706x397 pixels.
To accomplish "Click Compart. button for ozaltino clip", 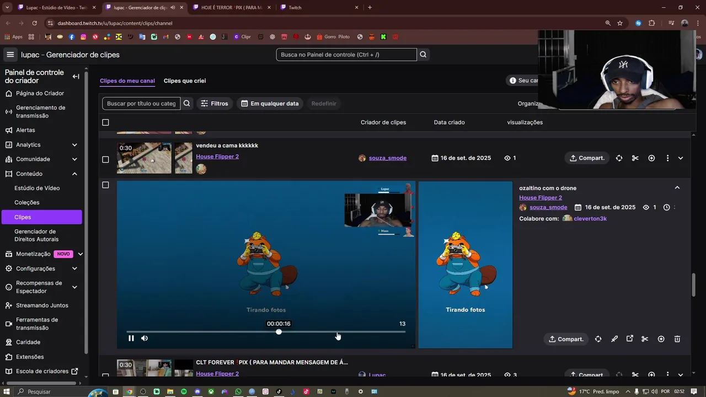I will coord(566,339).
